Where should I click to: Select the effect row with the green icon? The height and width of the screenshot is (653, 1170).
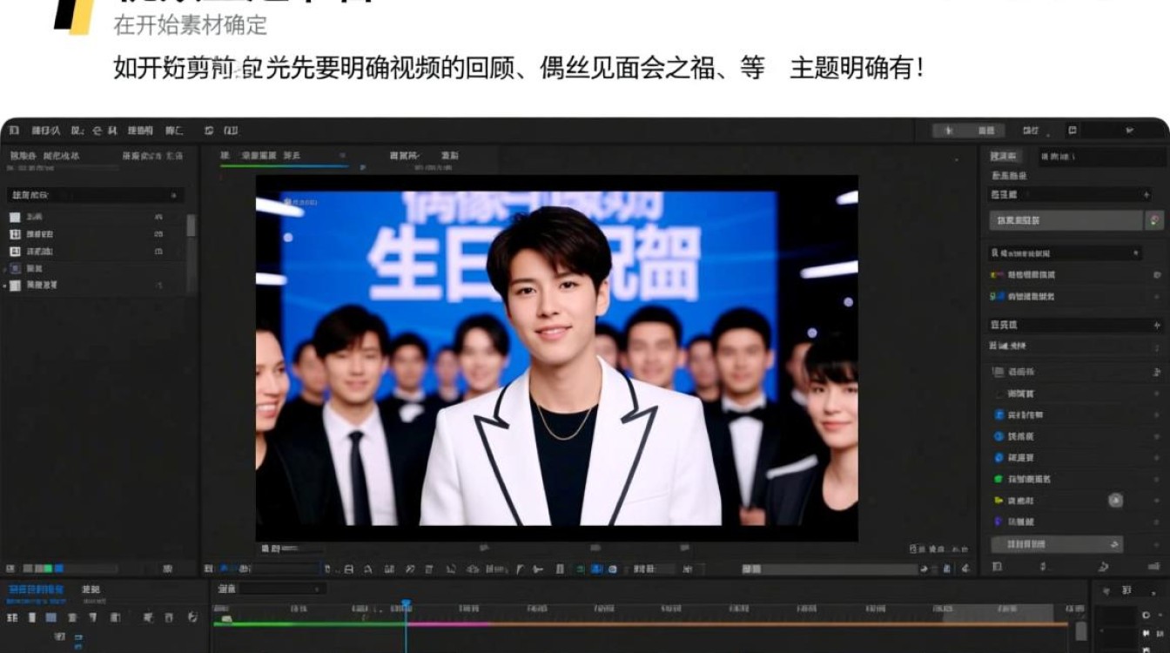tap(1076, 479)
